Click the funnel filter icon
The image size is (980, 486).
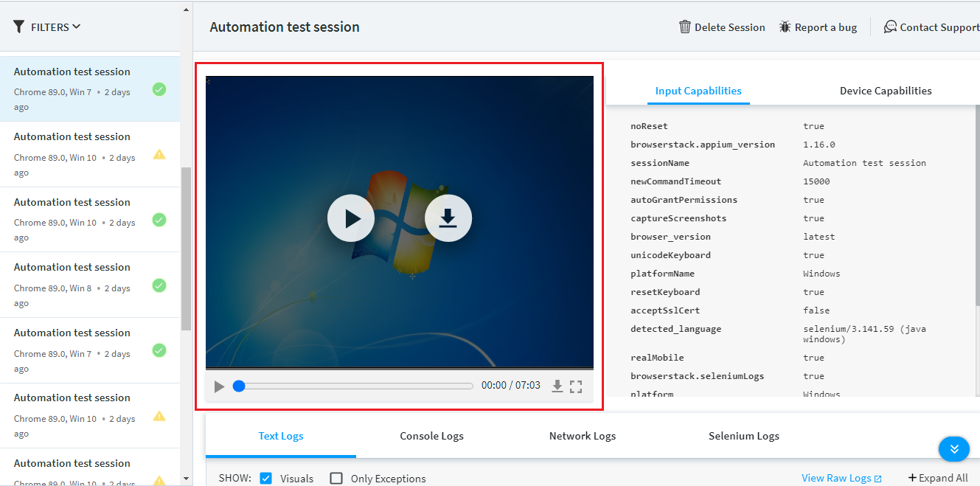tap(19, 27)
